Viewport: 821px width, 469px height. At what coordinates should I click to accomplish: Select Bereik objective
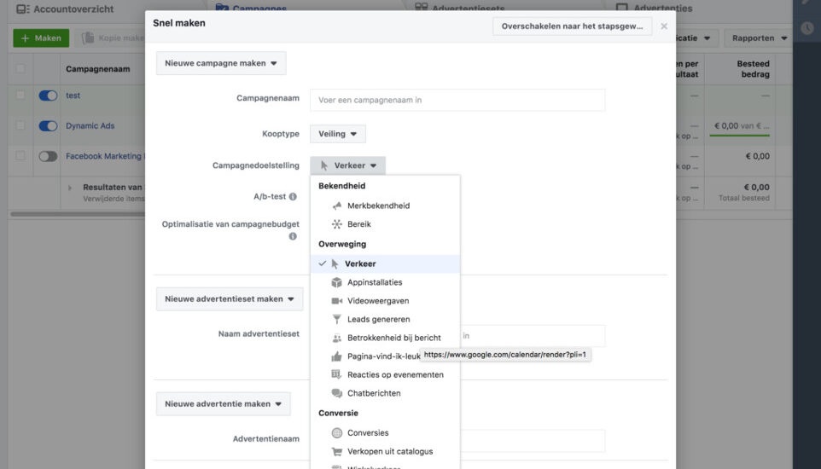(385, 224)
